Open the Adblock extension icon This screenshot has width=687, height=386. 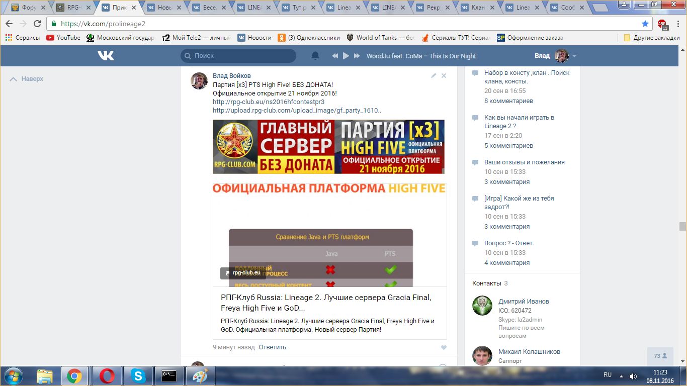pos(662,24)
